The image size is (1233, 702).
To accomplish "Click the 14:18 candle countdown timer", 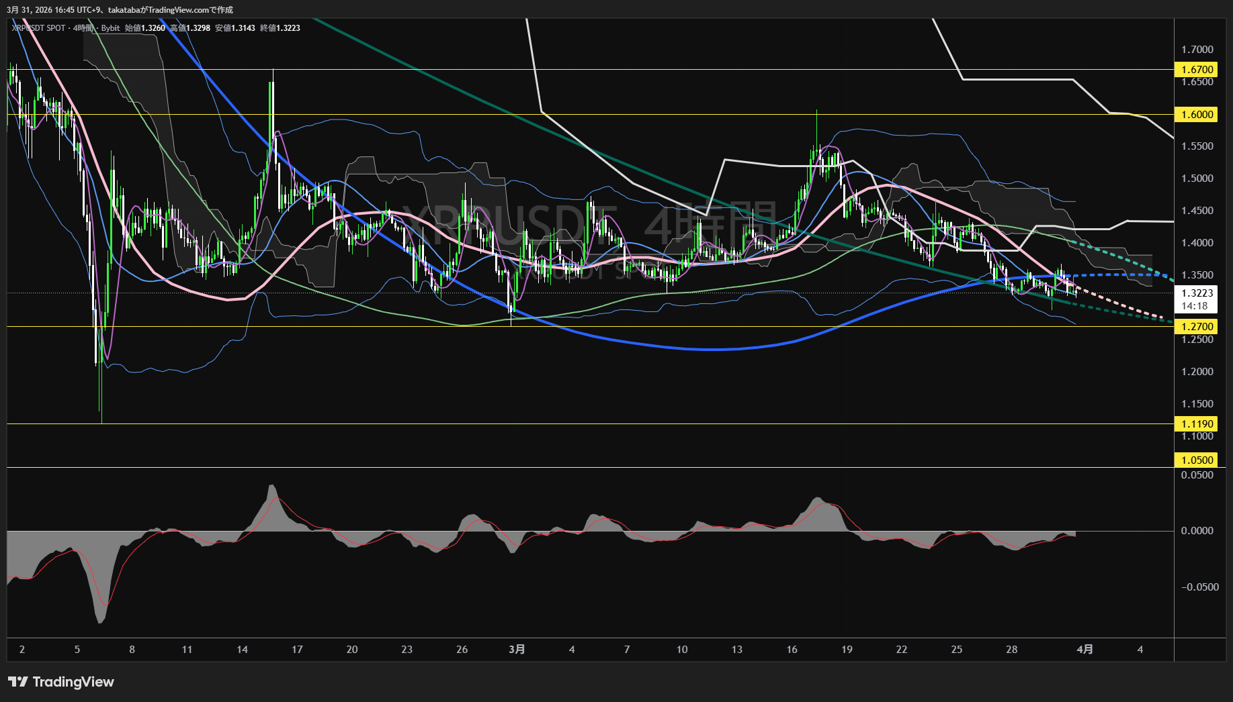I will tap(1195, 306).
